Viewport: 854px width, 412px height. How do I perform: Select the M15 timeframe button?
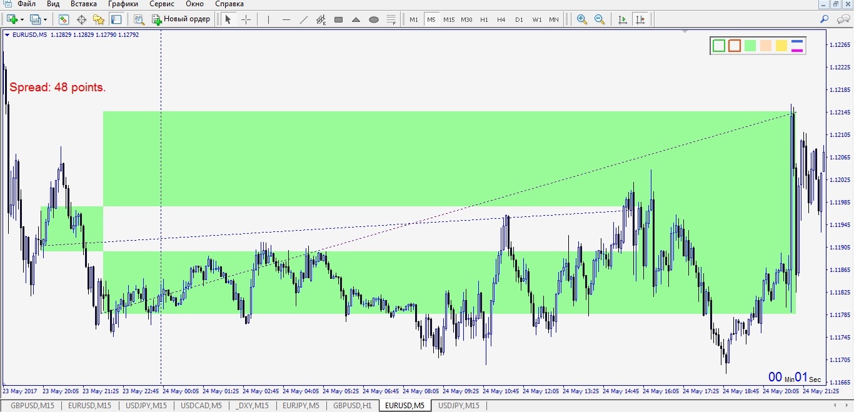[x=449, y=19]
